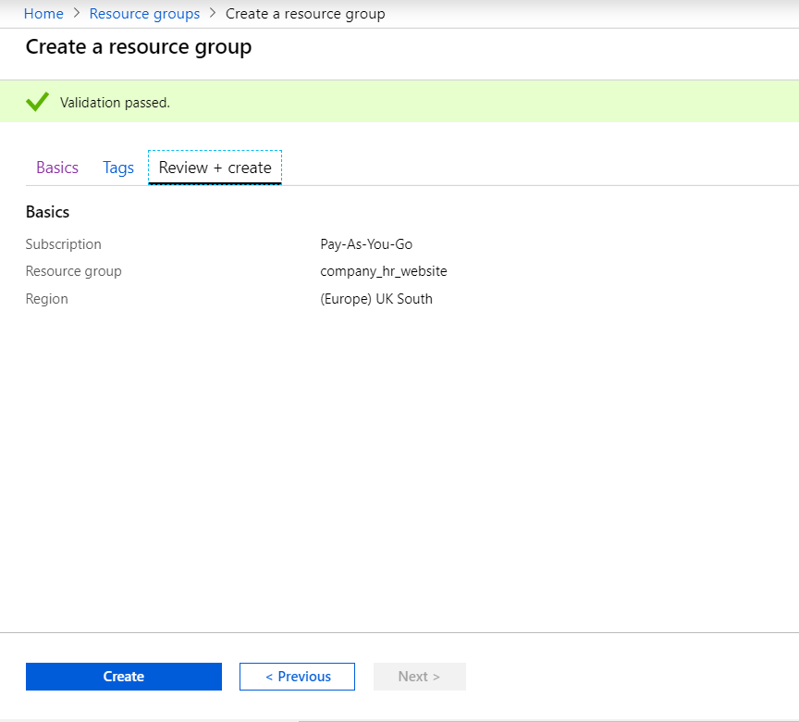Click the Subscription field label
799x722 pixels.
[64, 244]
